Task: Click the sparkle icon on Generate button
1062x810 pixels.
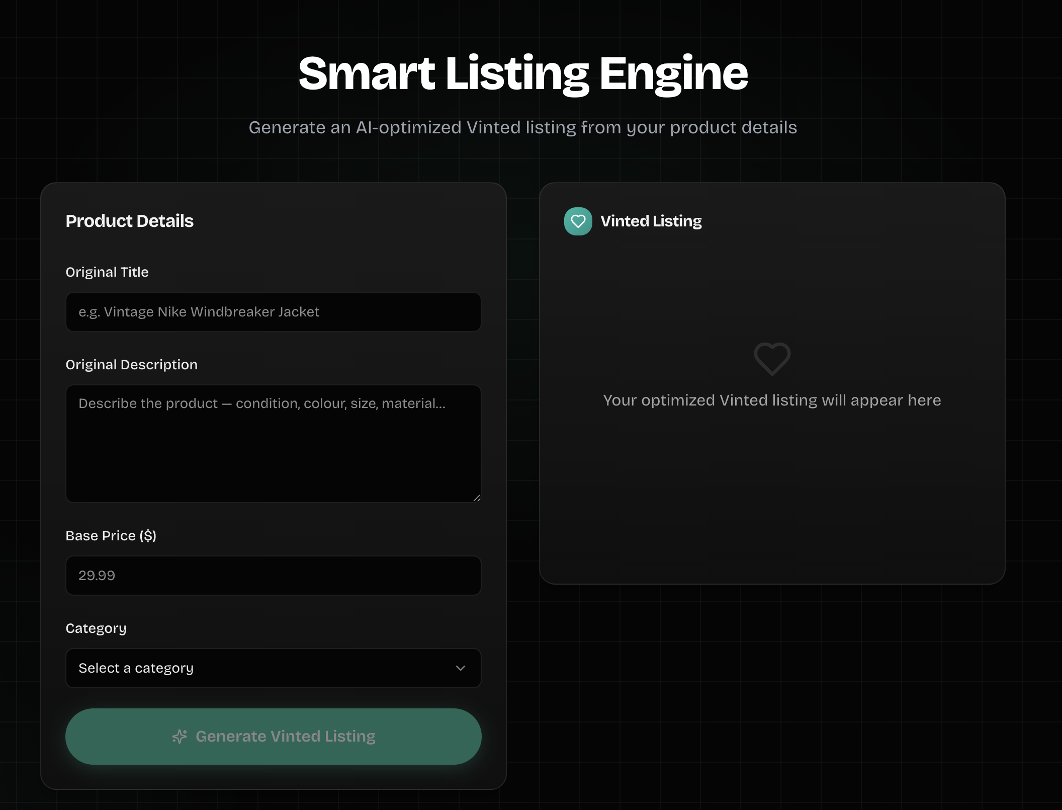Action: point(180,737)
